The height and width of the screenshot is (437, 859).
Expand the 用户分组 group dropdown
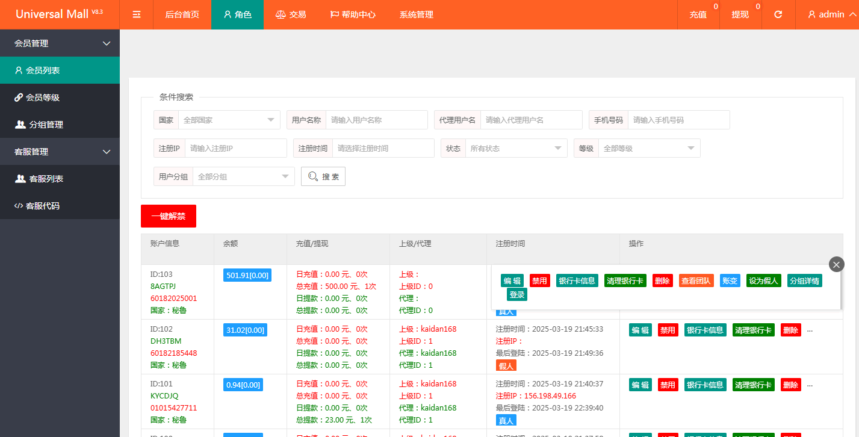pyautogui.click(x=243, y=176)
